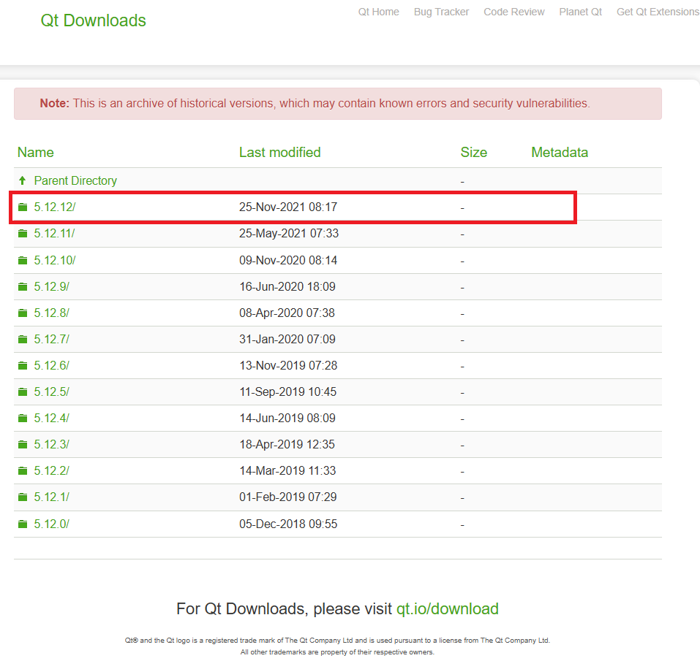700x661 pixels.
Task: Click the date 01-Feb-2019 07:29
Action: [x=288, y=497]
